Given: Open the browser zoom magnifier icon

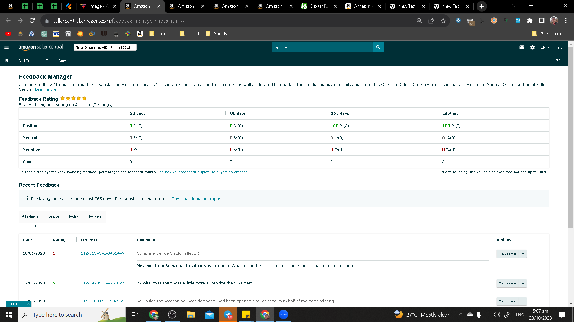Looking at the screenshot, I should pos(419,21).
